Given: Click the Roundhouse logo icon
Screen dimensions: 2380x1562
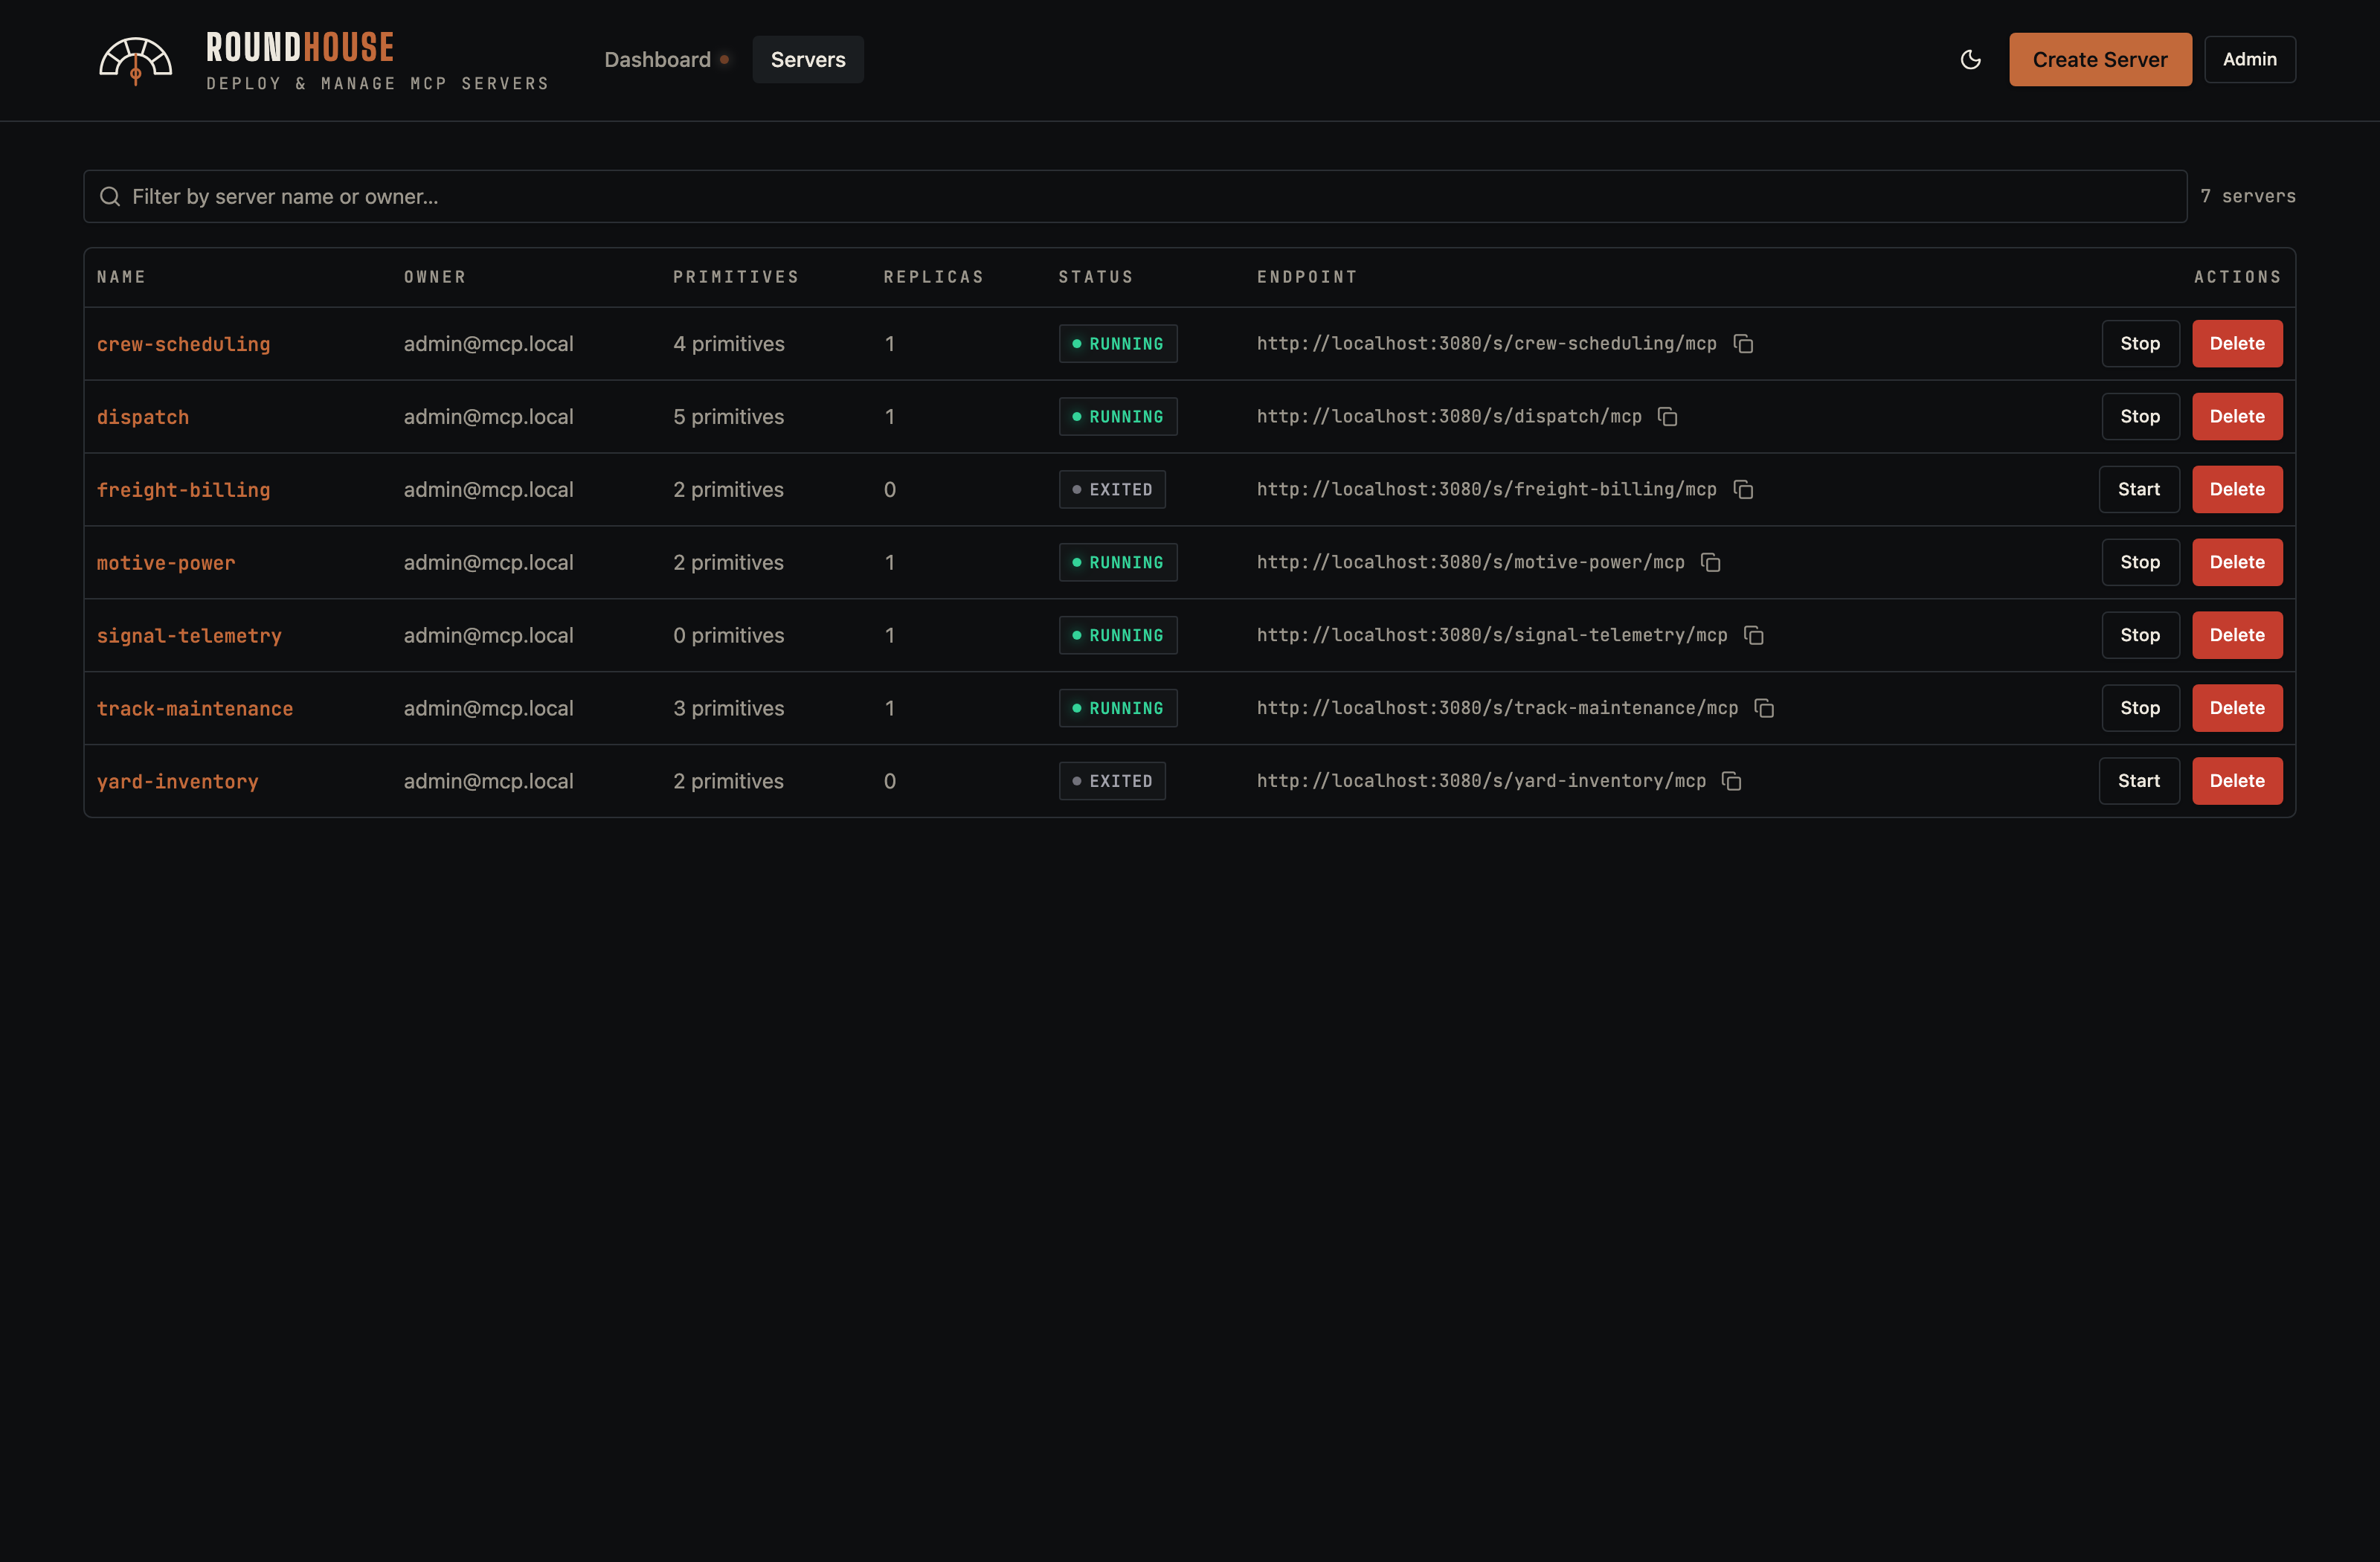Looking at the screenshot, I should tap(136, 61).
